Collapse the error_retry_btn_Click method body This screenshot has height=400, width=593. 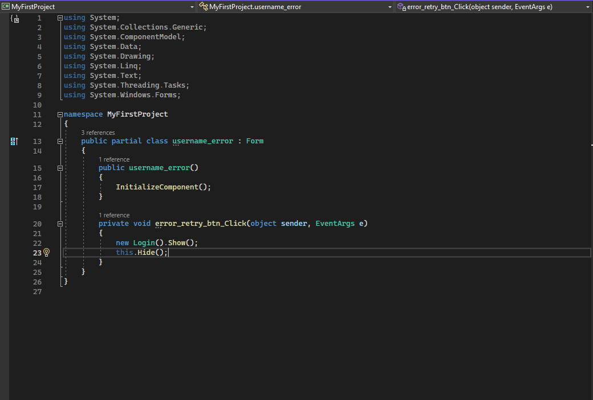coord(60,224)
